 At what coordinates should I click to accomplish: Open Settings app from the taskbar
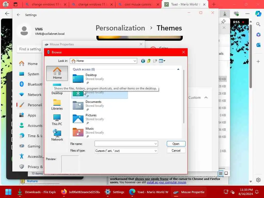114,192
